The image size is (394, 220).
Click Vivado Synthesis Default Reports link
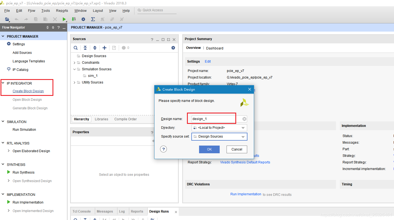pos(245,162)
